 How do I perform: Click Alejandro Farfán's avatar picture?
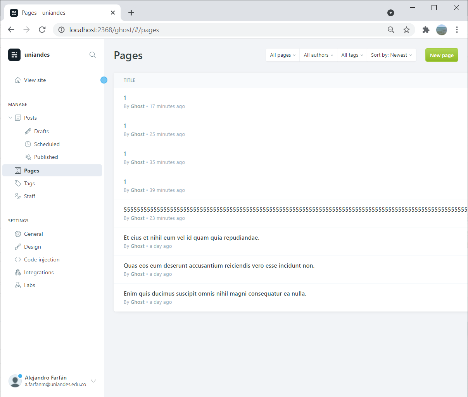(15, 381)
